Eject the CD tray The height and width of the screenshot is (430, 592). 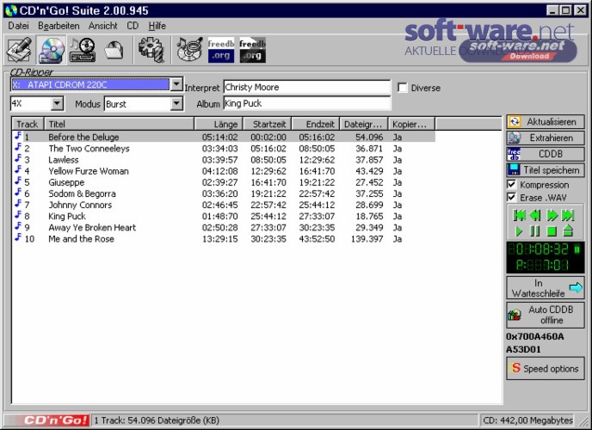click(568, 230)
